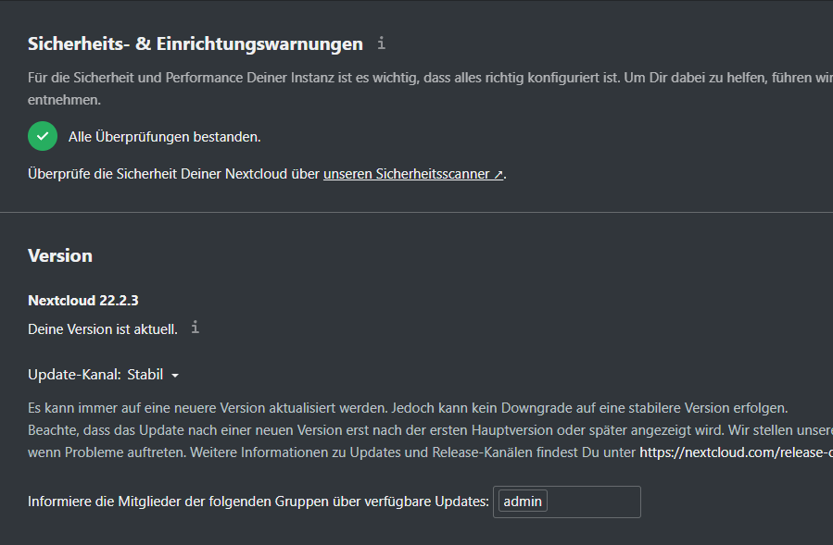Click the Version section heading

pos(60,255)
